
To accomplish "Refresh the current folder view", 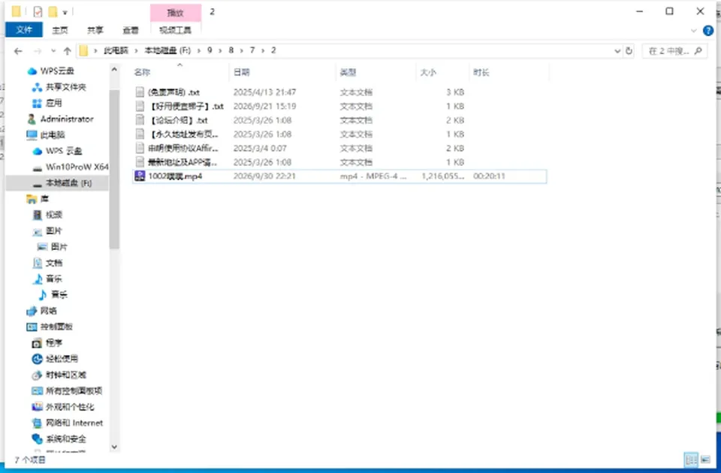I will pyautogui.click(x=629, y=51).
